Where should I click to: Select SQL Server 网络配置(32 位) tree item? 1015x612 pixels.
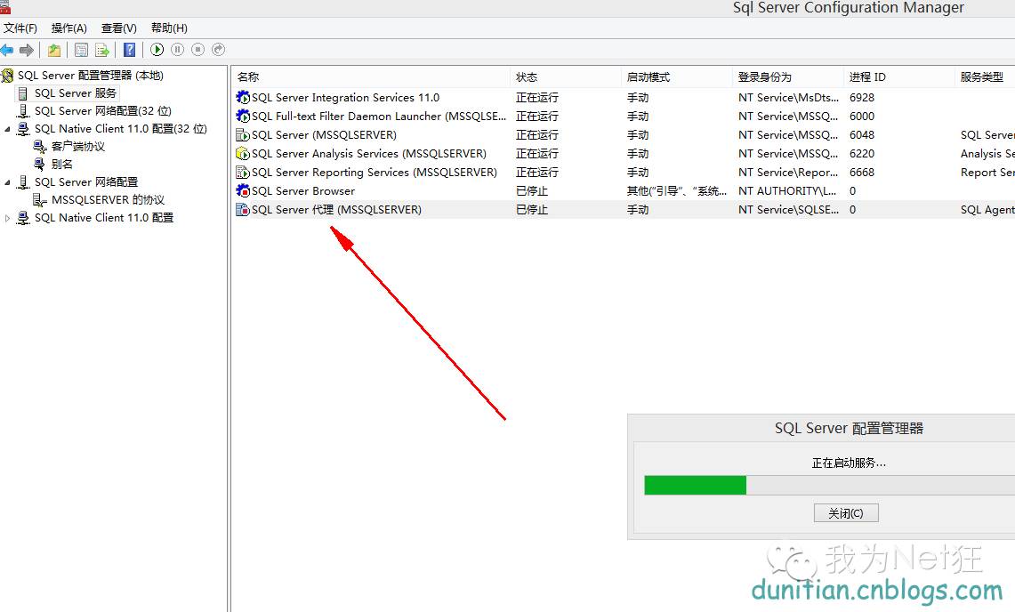click(x=103, y=110)
